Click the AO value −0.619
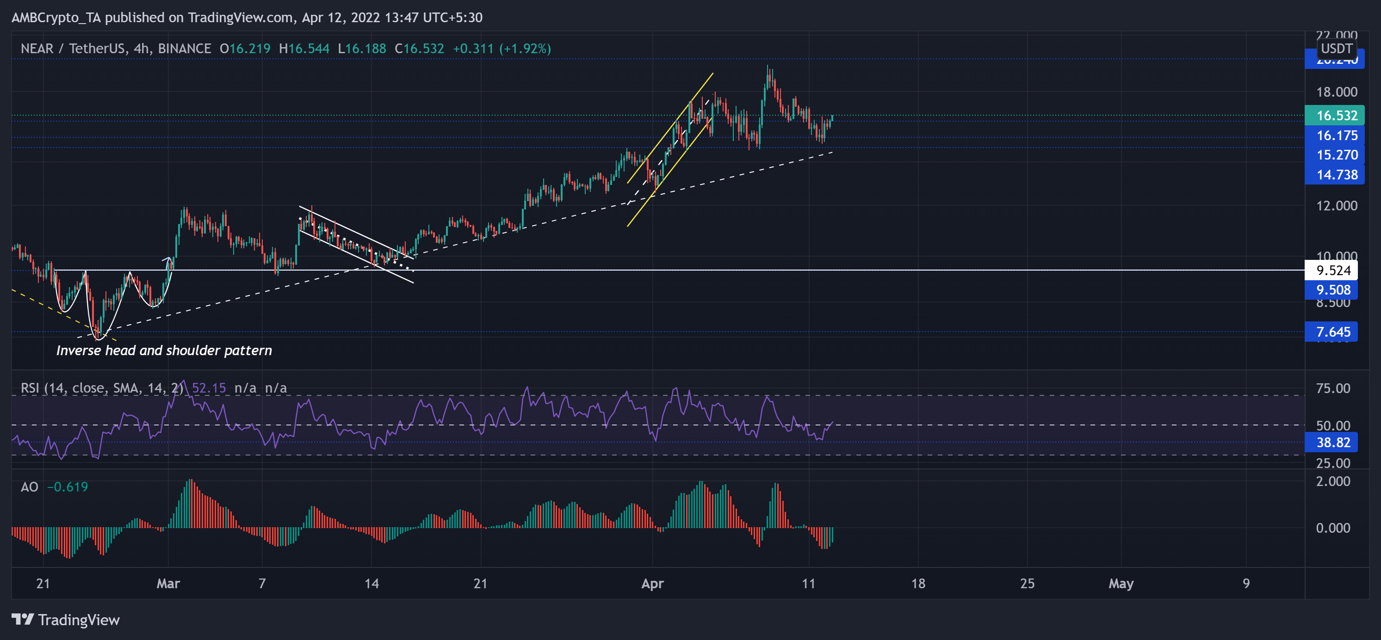 pyautogui.click(x=68, y=486)
